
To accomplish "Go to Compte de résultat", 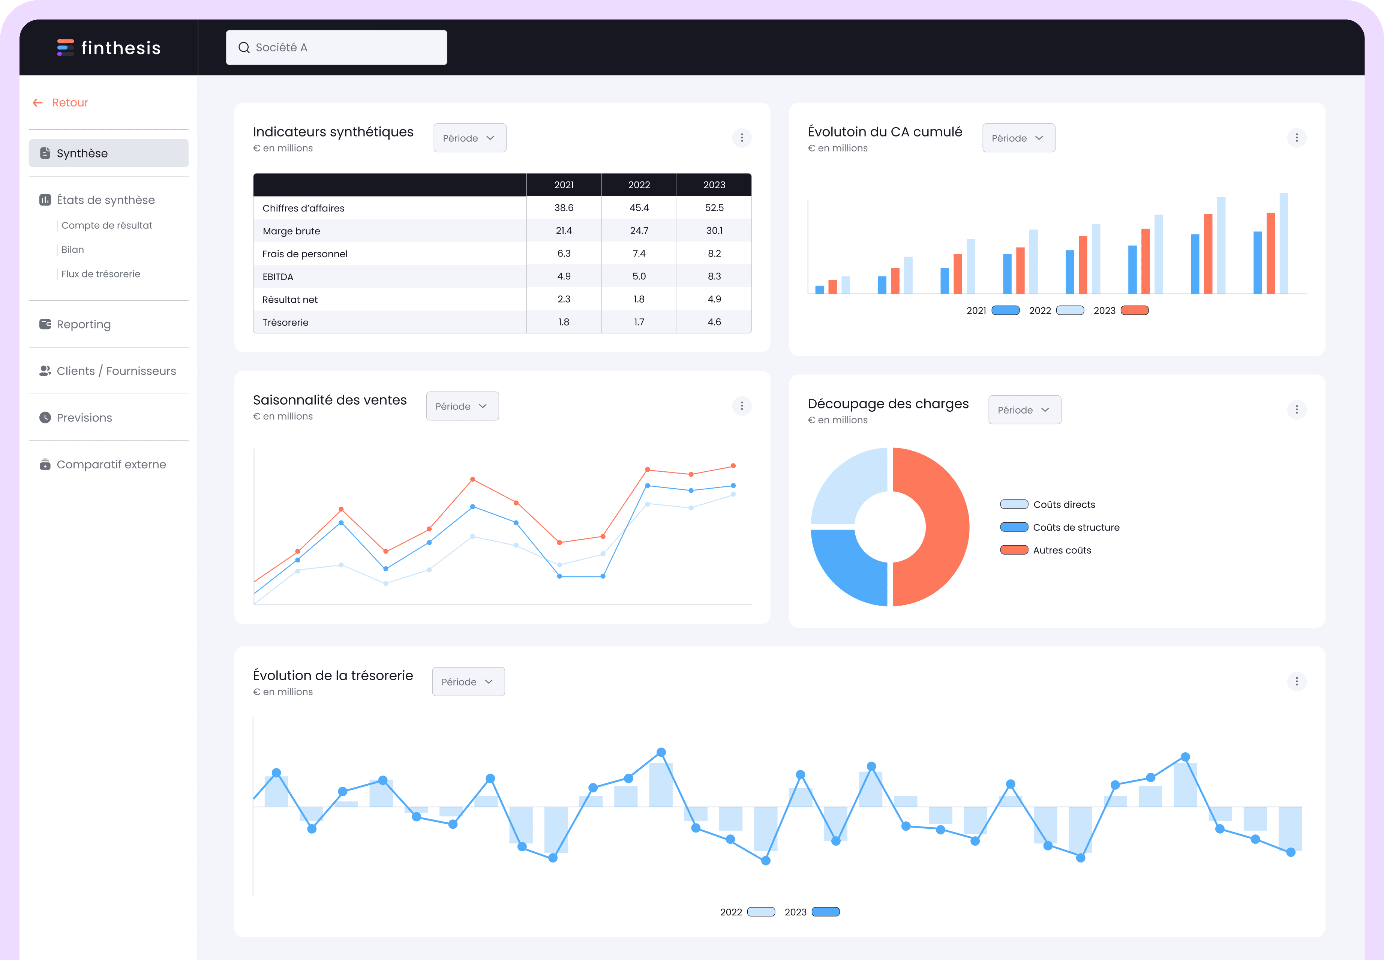I will click(106, 226).
